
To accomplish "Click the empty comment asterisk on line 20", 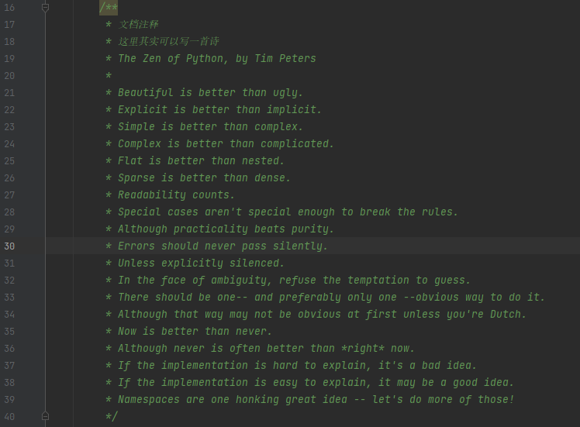I will [x=109, y=76].
